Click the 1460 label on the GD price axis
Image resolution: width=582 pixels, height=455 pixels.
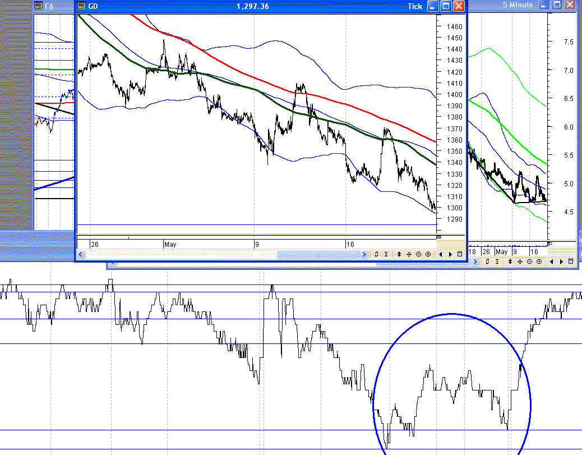455,27
